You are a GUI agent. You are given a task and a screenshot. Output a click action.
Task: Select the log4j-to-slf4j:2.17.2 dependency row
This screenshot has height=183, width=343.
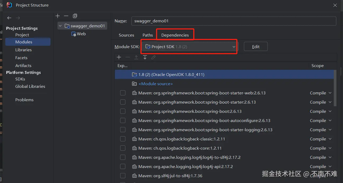(224, 157)
